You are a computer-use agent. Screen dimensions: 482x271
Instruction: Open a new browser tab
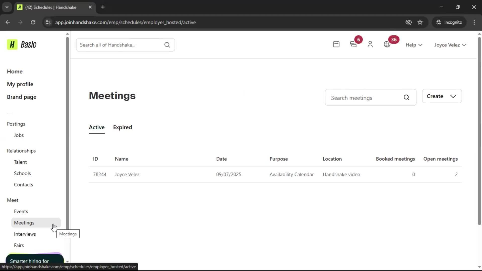[x=103, y=7]
